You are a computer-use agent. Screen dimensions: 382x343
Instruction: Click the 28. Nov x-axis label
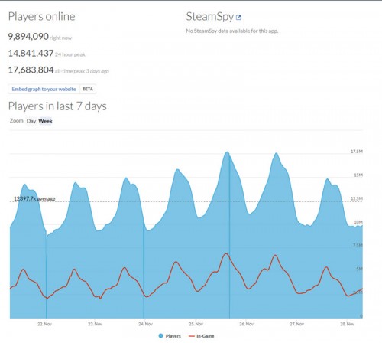347,324
